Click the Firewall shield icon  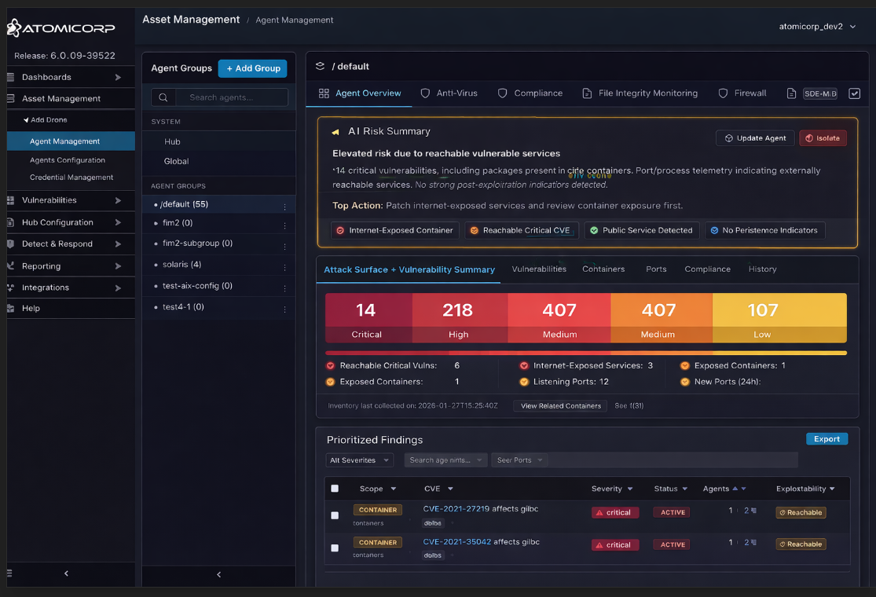[723, 93]
